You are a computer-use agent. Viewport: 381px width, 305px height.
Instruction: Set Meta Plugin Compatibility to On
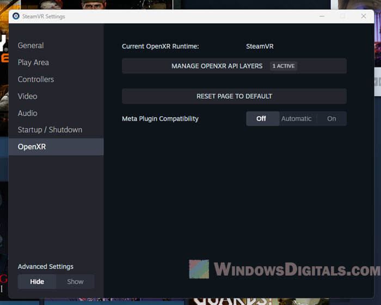(x=331, y=118)
